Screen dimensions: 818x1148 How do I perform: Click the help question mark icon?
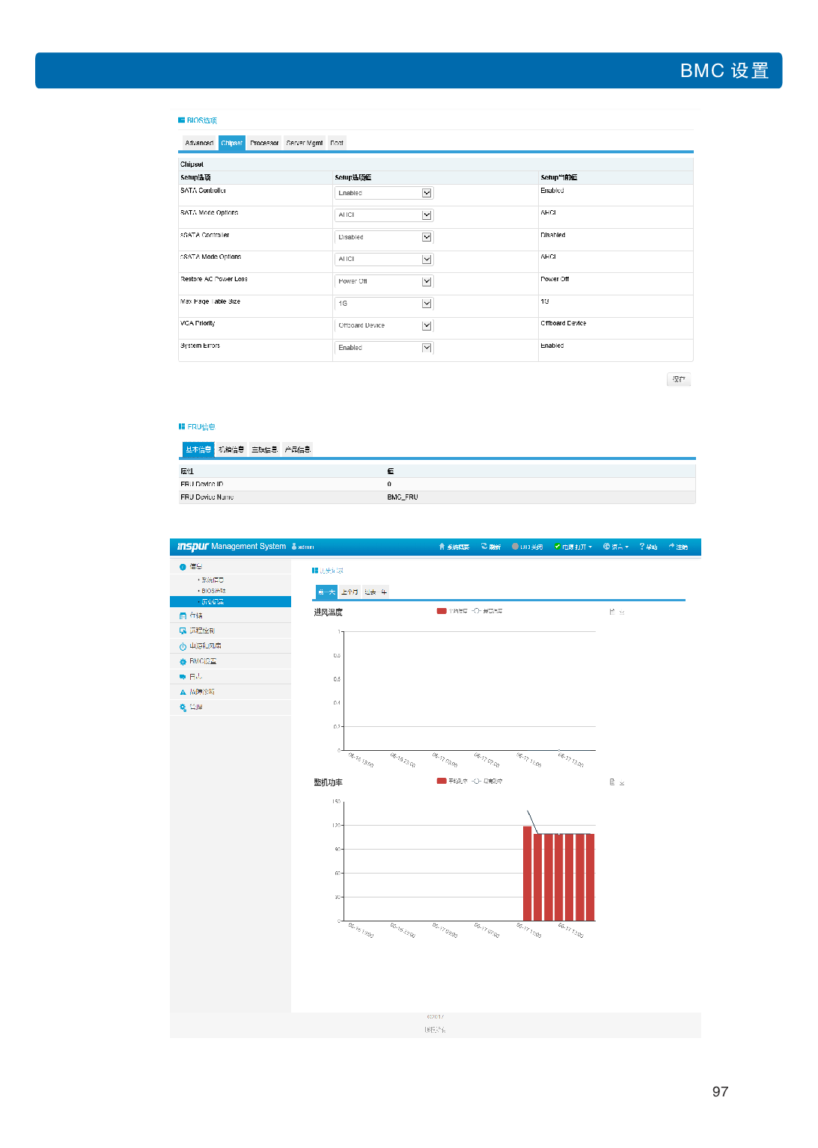pos(641,547)
